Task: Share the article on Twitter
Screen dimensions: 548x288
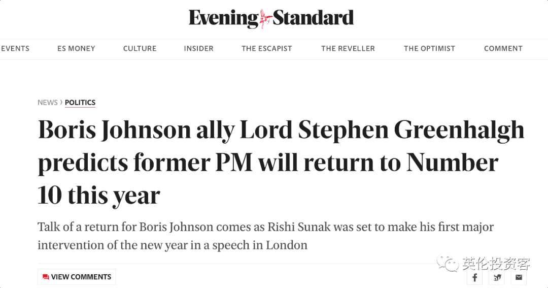Action: click(497, 277)
